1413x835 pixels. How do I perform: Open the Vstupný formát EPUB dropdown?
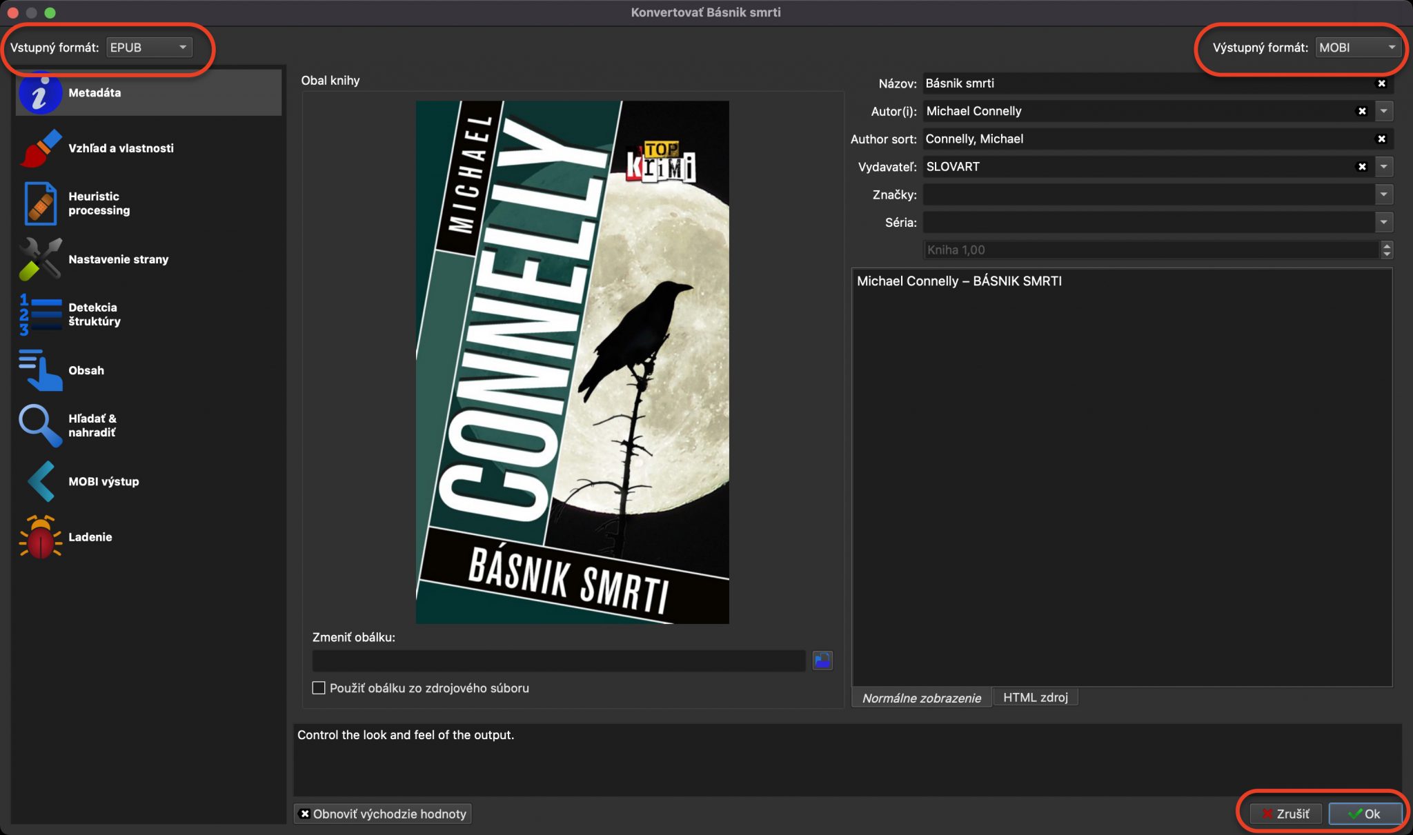(149, 48)
